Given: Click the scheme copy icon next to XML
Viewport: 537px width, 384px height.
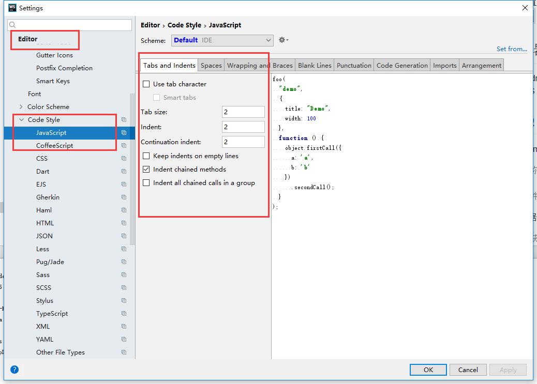Looking at the screenshot, I should [x=124, y=327].
